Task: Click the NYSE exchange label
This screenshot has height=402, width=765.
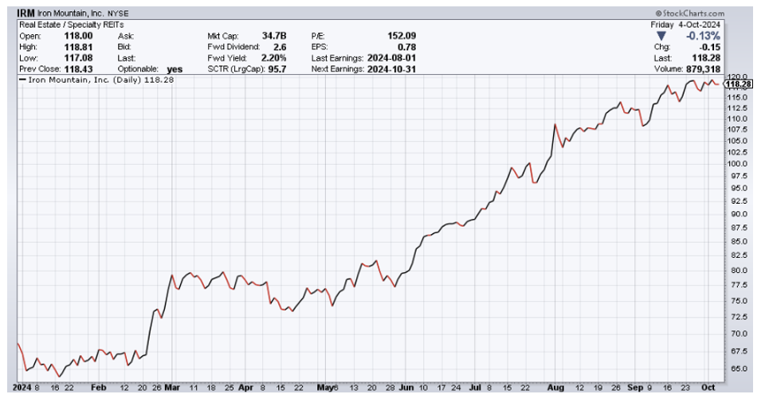Action: coord(118,14)
